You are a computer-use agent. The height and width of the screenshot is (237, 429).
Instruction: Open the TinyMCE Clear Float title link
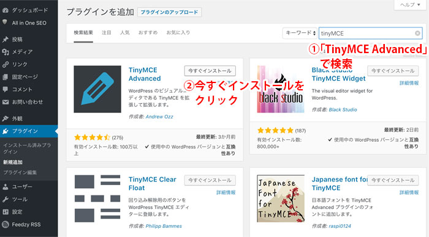(153, 183)
